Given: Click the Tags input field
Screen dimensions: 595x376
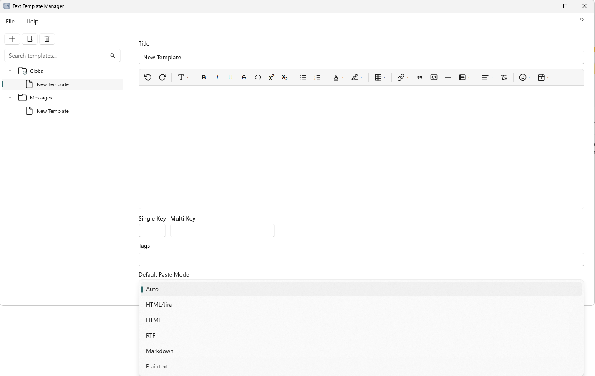Looking at the screenshot, I should [361, 259].
